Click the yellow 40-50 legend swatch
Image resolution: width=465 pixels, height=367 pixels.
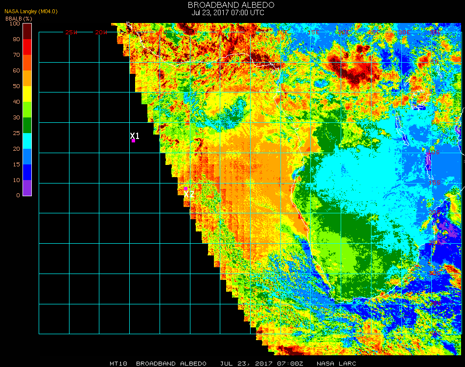(x=27, y=94)
